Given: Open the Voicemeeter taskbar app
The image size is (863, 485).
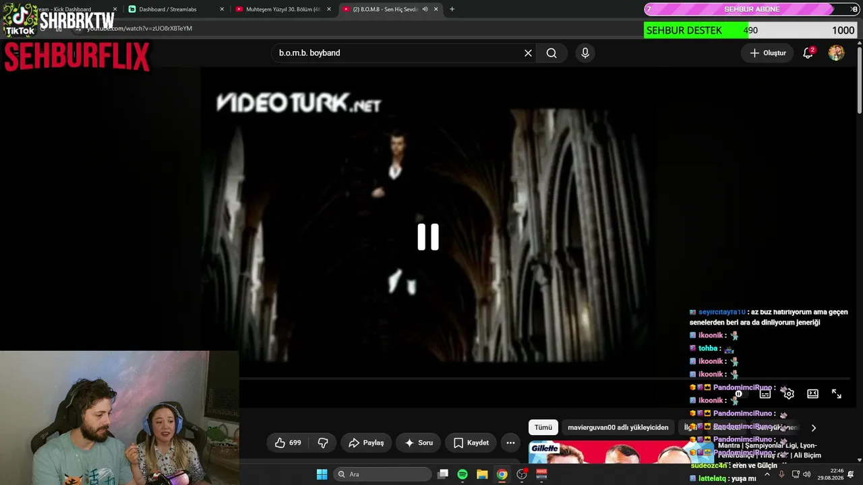Looking at the screenshot, I should click(x=541, y=474).
